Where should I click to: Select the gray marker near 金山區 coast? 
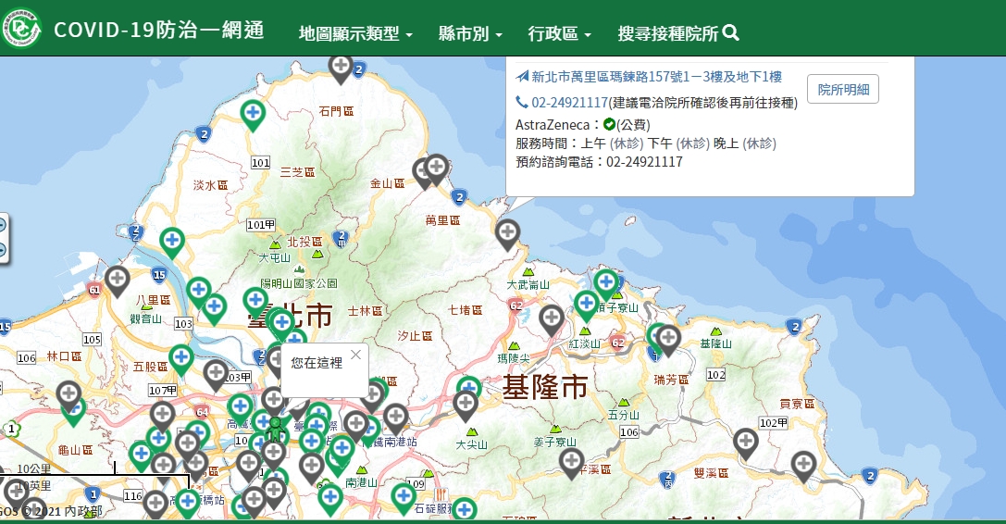coord(436,169)
